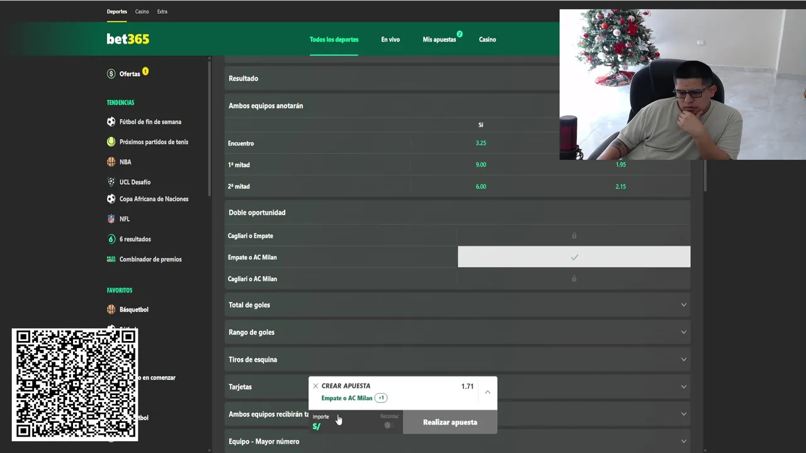806x453 pixels.
Task: Click the 6 resultados icon
Action: [x=111, y=239]
